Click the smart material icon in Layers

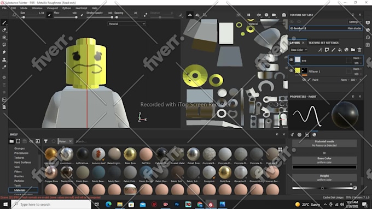346,50
